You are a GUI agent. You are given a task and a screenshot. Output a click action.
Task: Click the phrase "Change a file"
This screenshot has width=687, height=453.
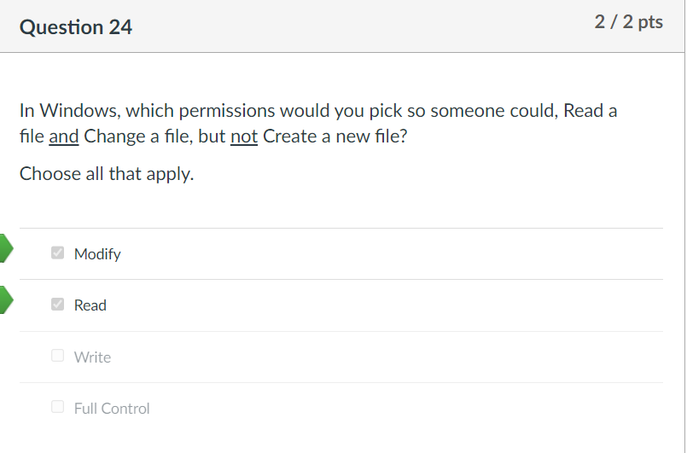[138, 136]
